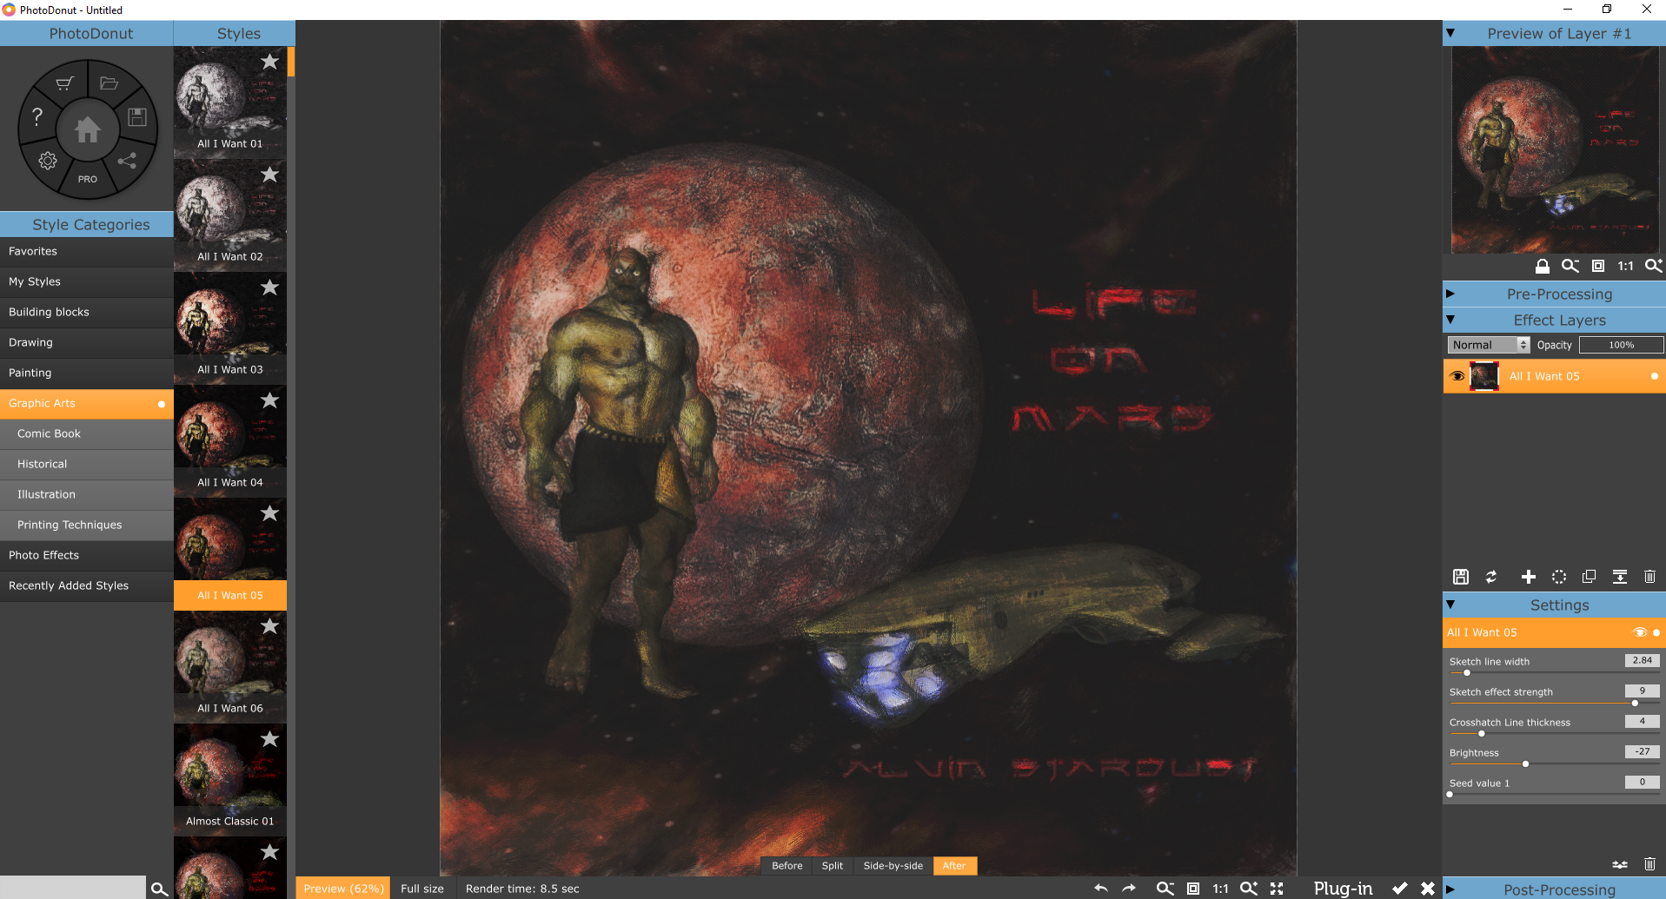The image size is (1666, 899).
Task: Apply changes with the checkmark icon
Action: 1400,888
